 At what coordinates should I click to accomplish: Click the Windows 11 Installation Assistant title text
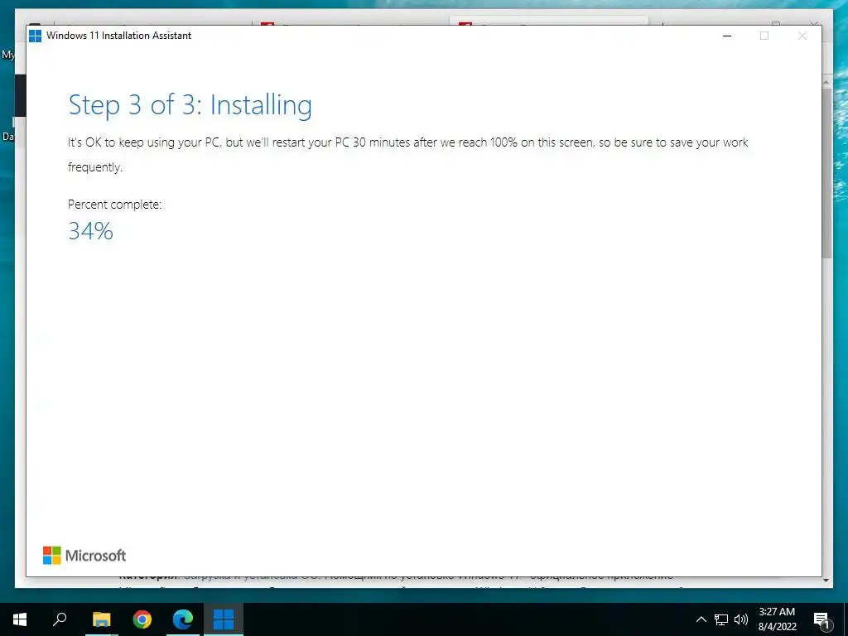pos(119,36)
